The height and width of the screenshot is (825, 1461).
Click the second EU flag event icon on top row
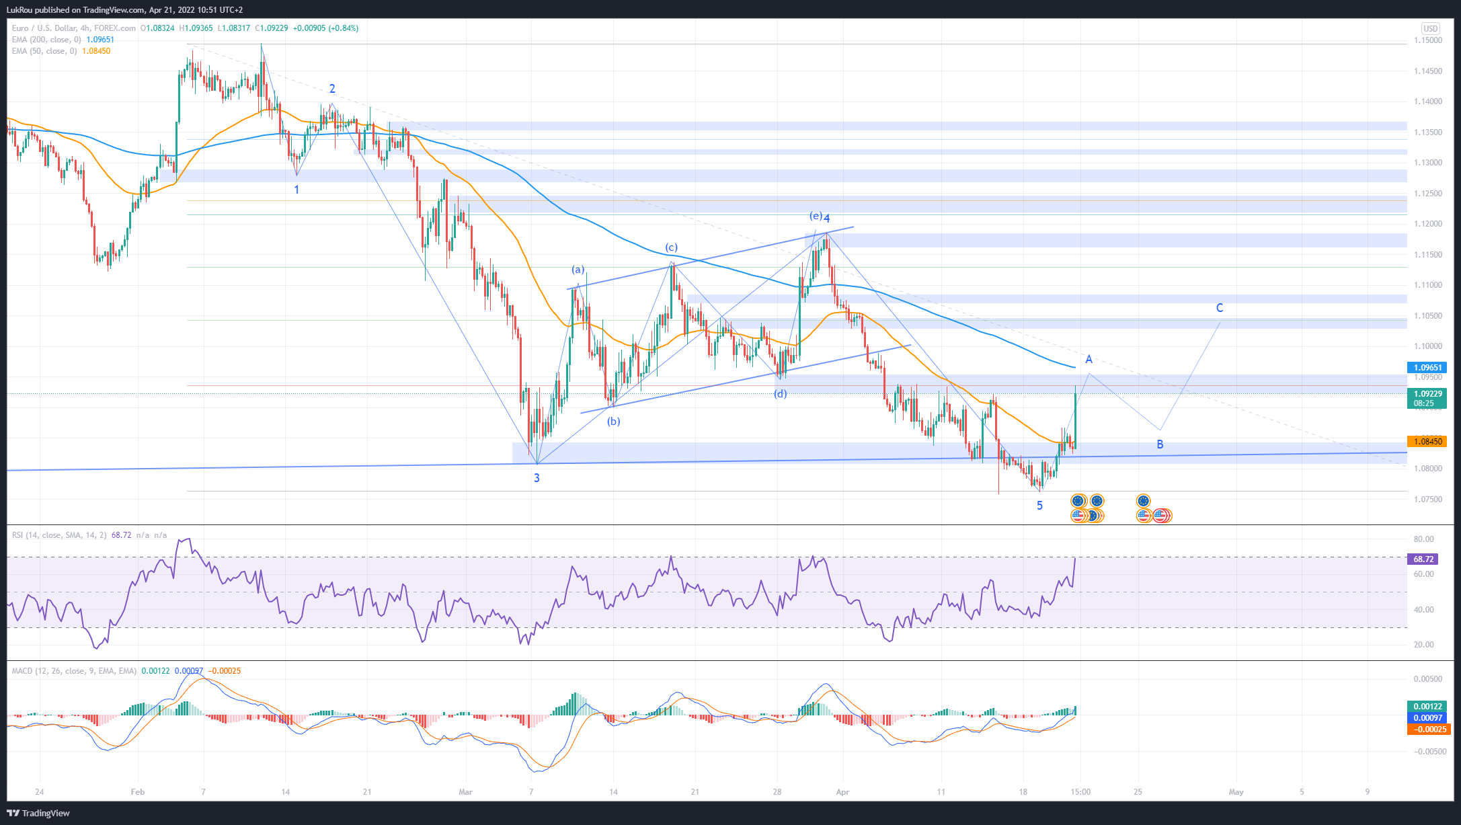[1097, 501]
